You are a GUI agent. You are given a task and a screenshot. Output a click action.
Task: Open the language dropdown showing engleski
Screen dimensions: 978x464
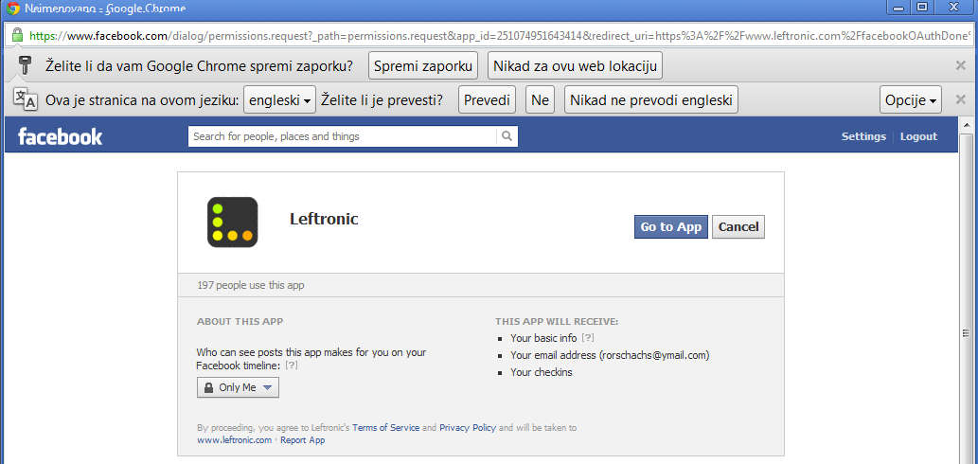pyautogui.click(x=280, y=99)
